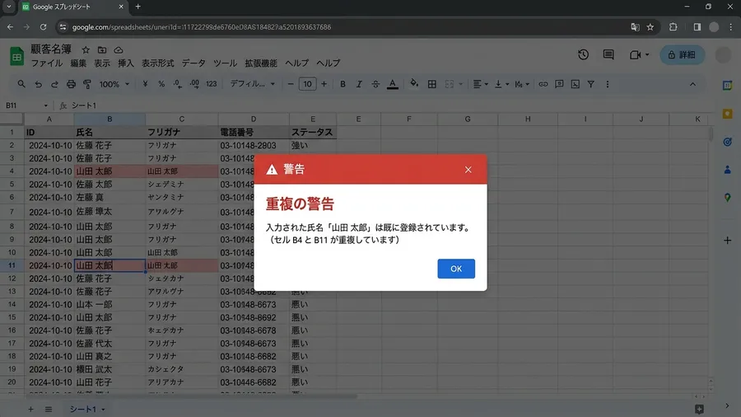Toggle italic formatting

[359, 84]
